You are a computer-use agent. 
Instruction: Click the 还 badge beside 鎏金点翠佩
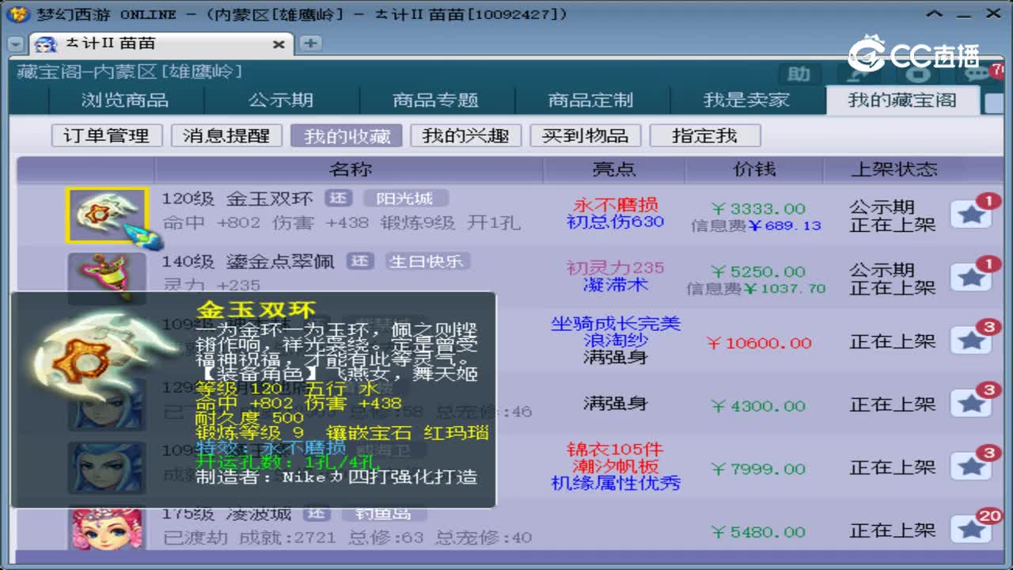point(359,260)
